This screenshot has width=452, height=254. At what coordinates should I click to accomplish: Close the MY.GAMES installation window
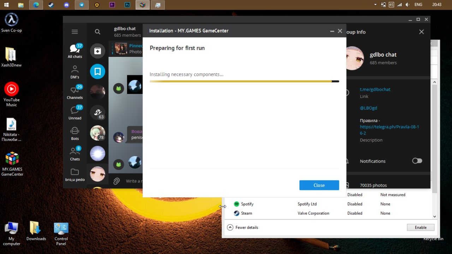click(340, 31)
